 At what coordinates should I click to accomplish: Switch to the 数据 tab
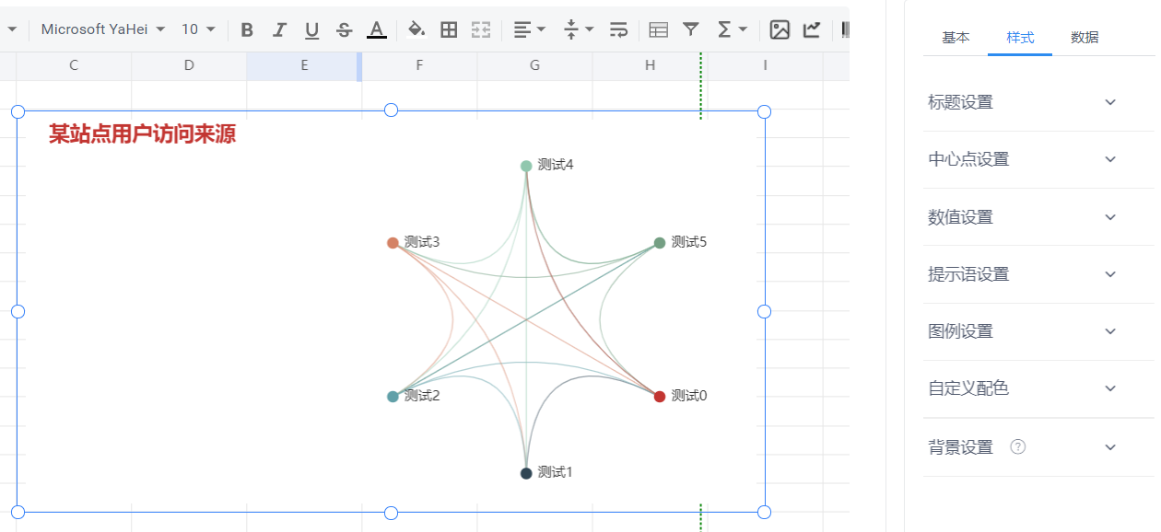click(x=1085, y=38)
